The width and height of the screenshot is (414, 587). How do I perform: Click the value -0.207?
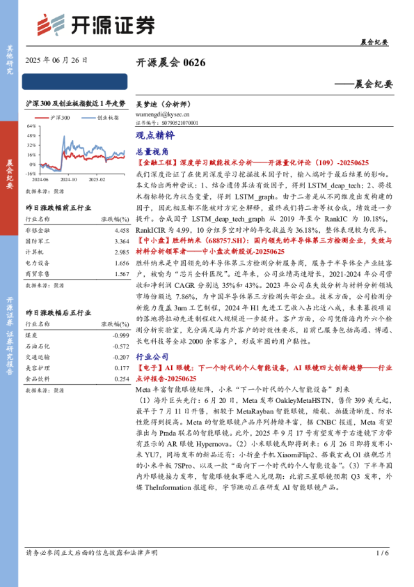click(x=121, y=357)
